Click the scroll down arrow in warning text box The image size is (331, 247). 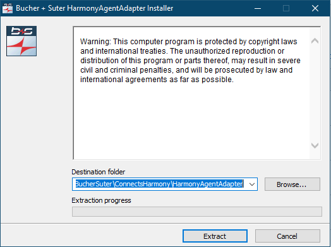(x=315, y=145)
